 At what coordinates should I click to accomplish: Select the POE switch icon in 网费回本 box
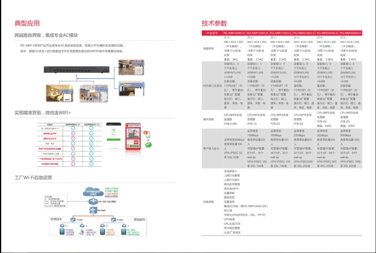coord(73,220)
